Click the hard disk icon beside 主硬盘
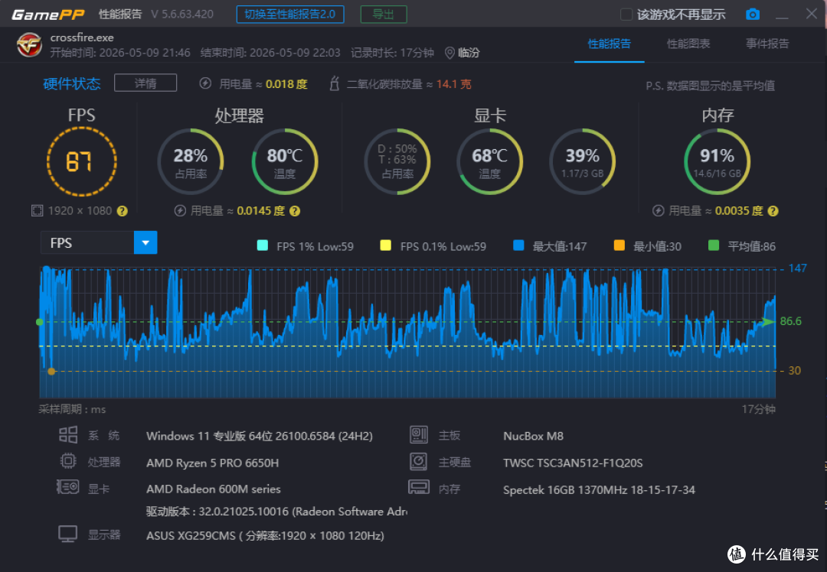This screenshot has width=827, height=572. 418,461
